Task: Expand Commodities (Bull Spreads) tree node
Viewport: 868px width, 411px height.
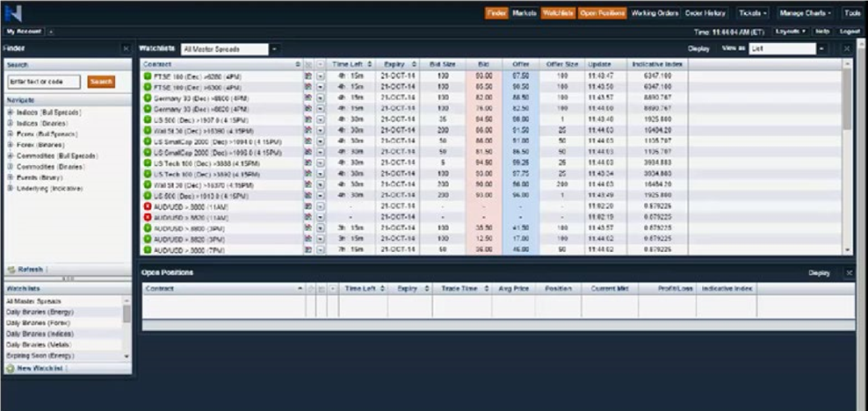Action: [x=11, y=156]
